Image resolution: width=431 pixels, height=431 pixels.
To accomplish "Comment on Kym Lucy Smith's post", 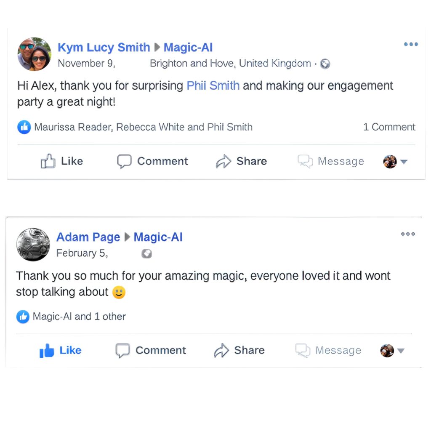I will (152, 161).
